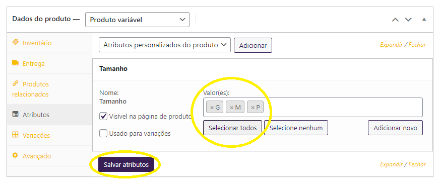Viewport: 441px width, 186px height.
Task: Collapse panel with the small triangle toggle
Action: point(424,20)
